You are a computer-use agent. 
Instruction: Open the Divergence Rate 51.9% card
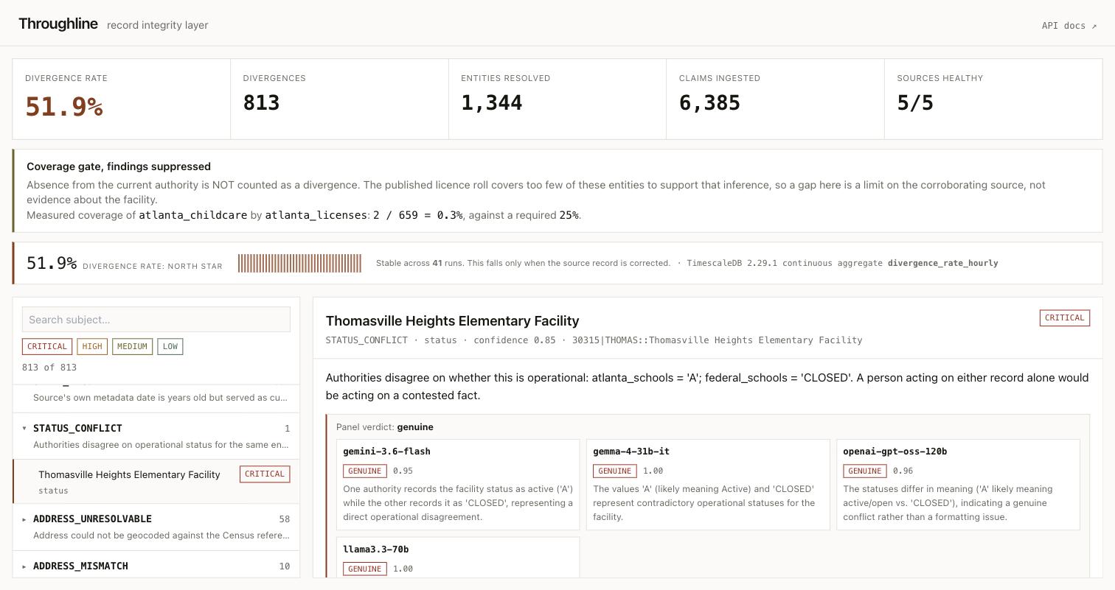click(122, 99)
